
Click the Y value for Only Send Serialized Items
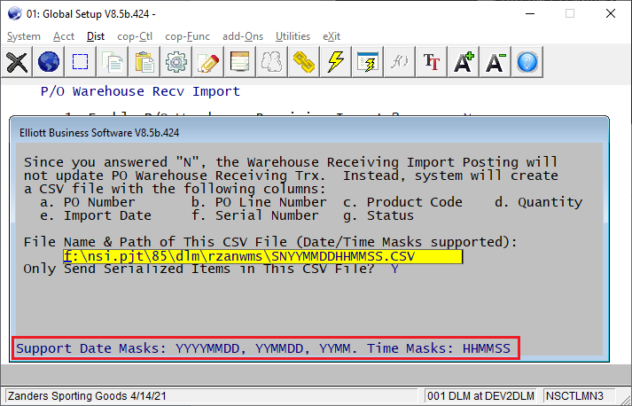coord(394,269)
